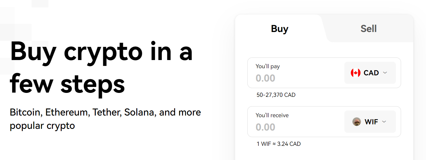Click the 0.00 placeholder under You'll receive
The image size is (426, 160).
[x=265, y=127]
